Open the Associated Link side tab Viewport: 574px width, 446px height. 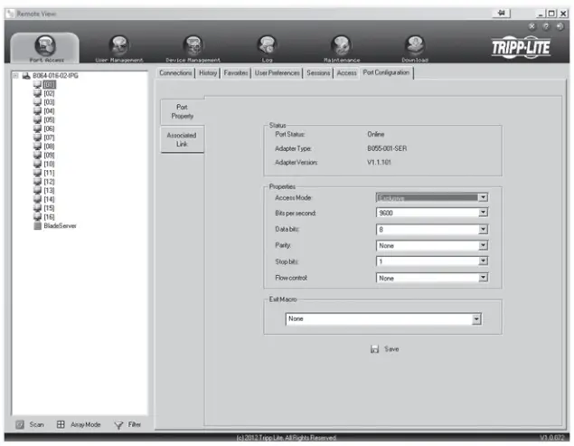(182, 139)
